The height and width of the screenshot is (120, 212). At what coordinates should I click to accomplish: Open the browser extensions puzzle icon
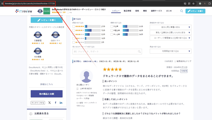210,3
